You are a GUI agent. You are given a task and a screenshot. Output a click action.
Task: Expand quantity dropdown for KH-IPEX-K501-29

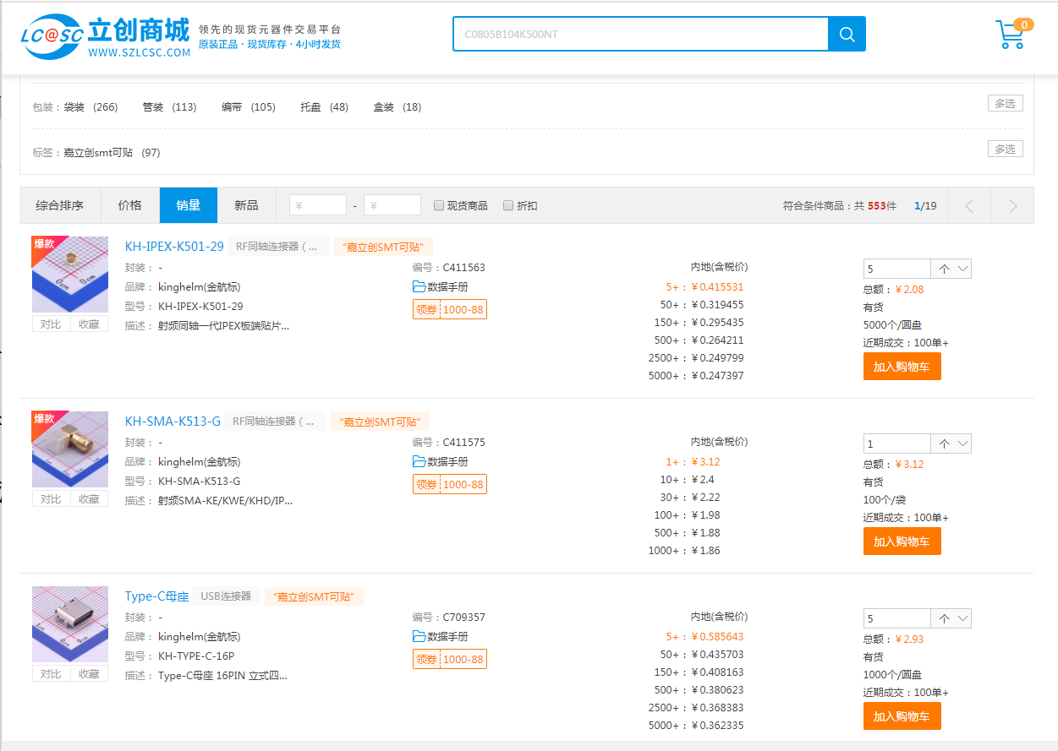[x=962, y=269]
